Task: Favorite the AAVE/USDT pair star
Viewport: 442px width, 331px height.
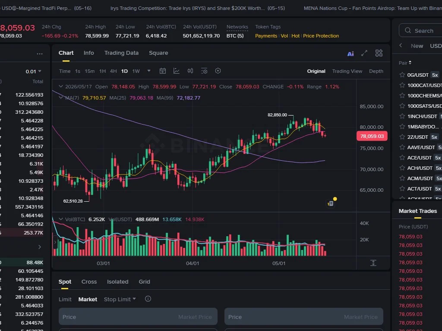Action: (402, 147)
